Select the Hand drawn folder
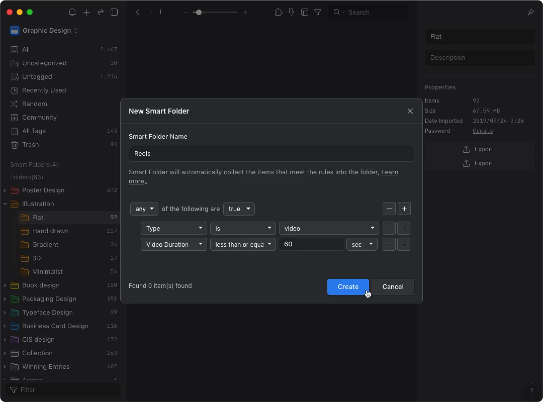The height and width of the screenshot is (402, 543). tap(69, 231)
